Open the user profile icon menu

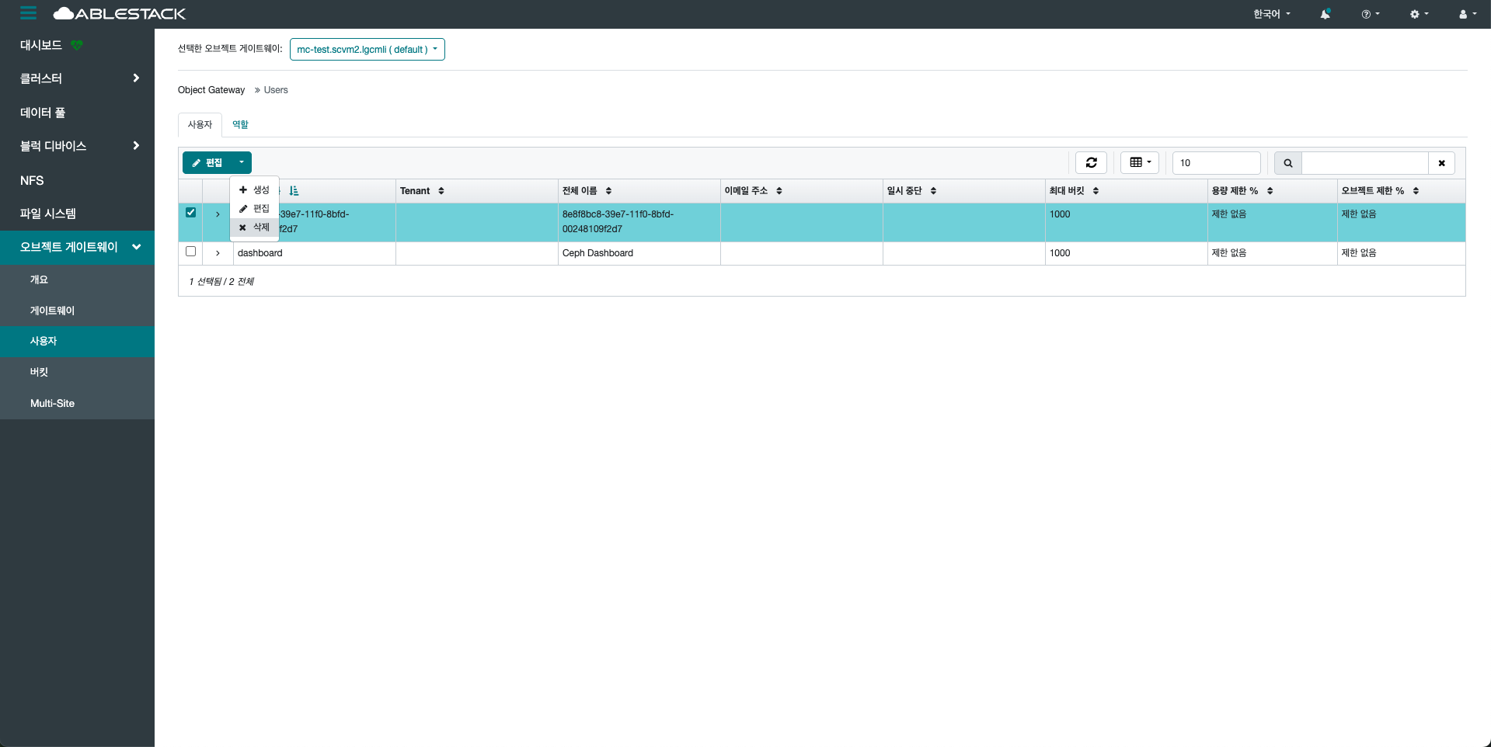click(1467, 14)
